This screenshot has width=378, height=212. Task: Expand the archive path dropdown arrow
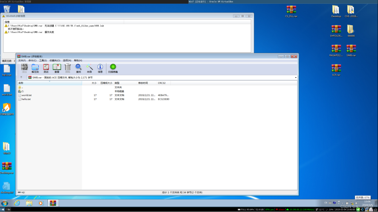(x=296, y=77)
